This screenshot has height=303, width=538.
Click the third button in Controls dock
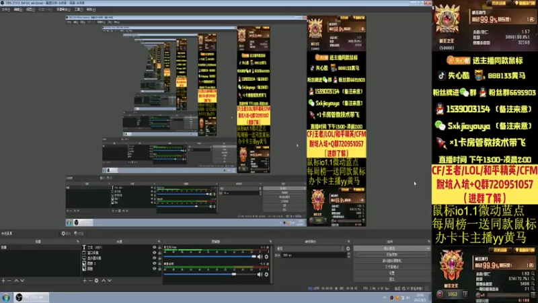tap(392, 261)
